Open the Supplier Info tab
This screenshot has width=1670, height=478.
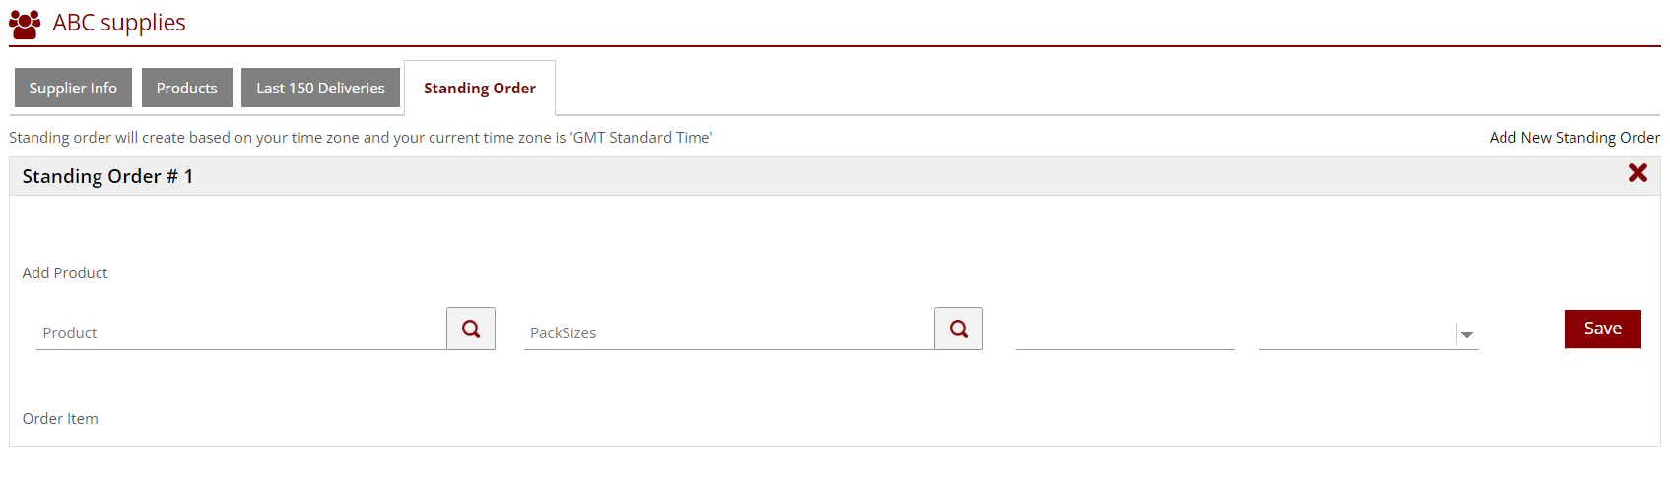click(x=73, y=88)
